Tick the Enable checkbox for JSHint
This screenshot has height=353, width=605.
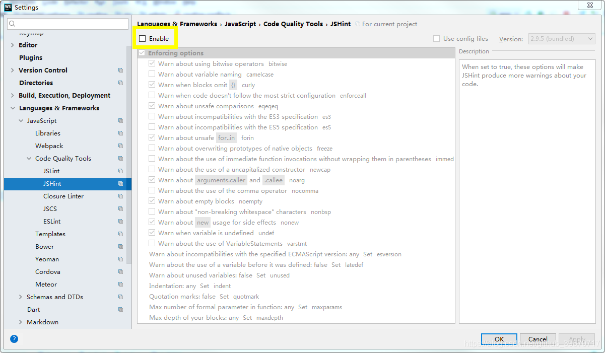pos(143,38)
